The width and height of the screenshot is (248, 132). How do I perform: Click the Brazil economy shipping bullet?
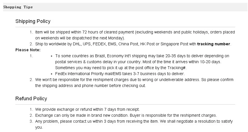coord(142,62)
